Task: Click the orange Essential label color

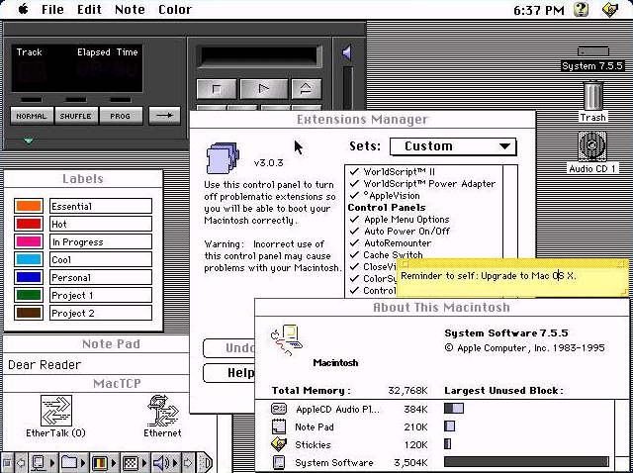Action: [x=29, y=206]
